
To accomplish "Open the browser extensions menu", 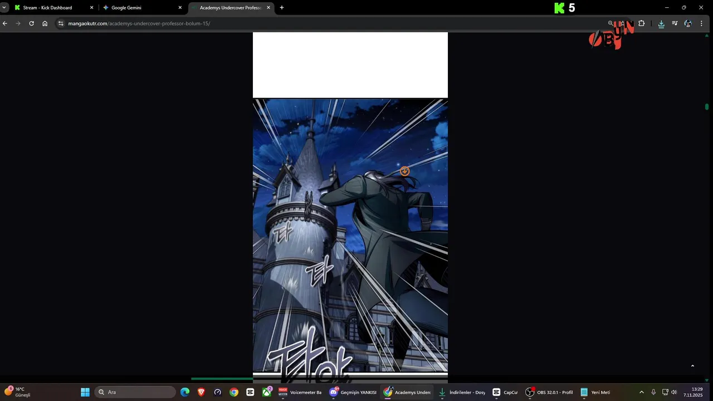I will [x=641, y=23].
